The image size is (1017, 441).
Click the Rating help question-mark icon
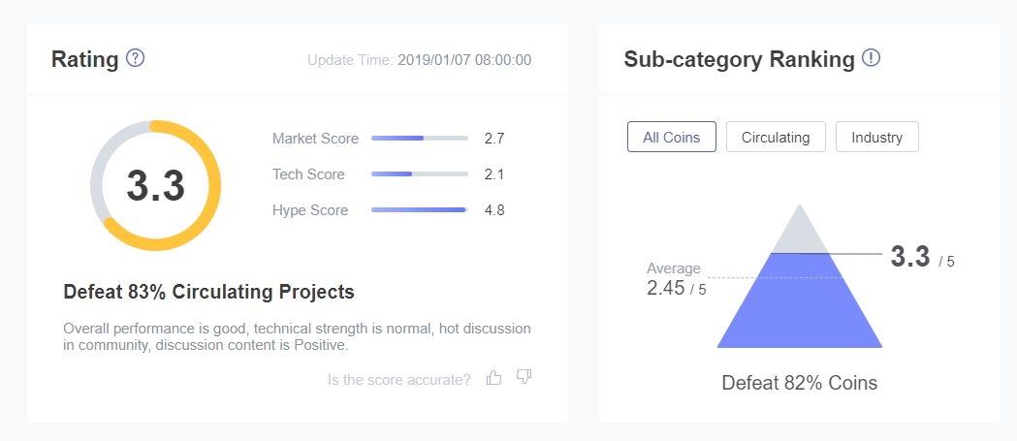(135, 58)
